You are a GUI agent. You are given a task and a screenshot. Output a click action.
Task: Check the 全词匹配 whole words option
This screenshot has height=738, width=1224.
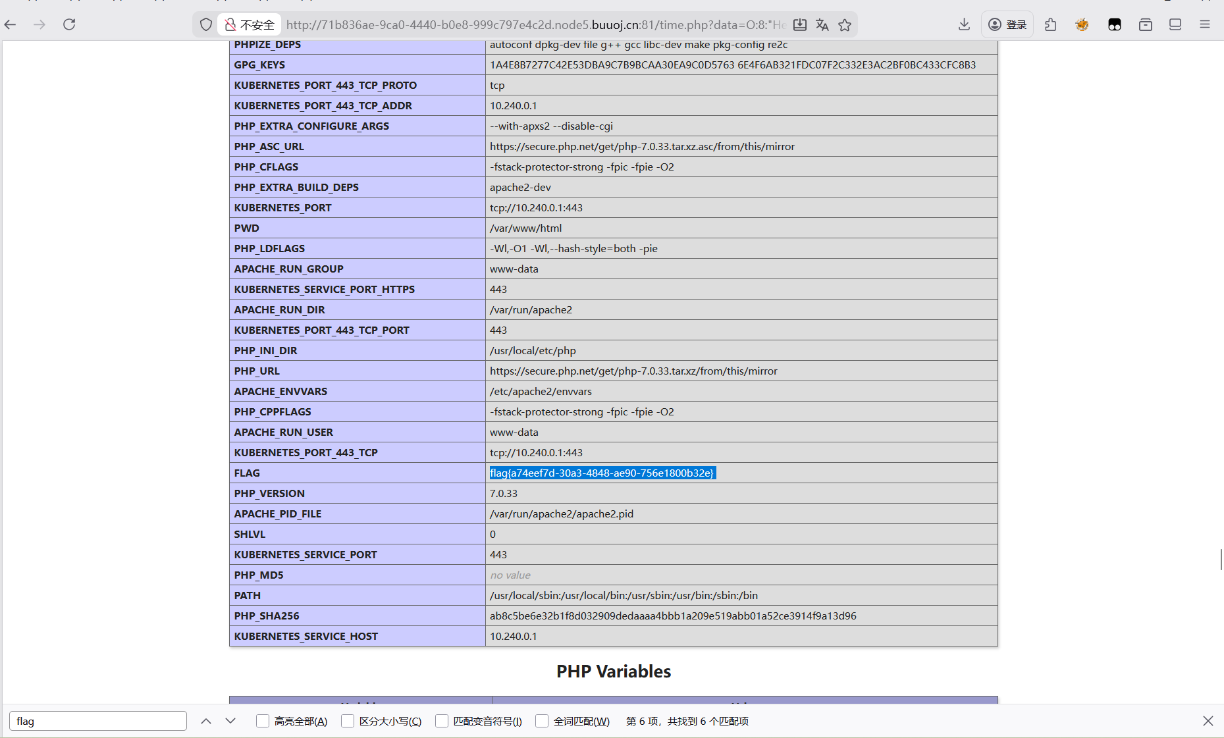pyautogui.click(x=542, y=721)
